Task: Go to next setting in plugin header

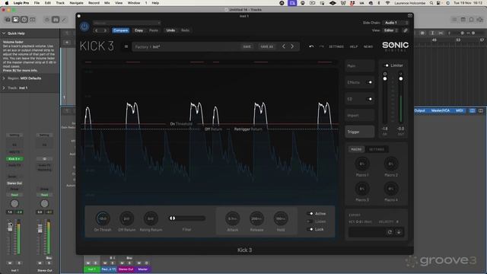Action: (105, 30)
